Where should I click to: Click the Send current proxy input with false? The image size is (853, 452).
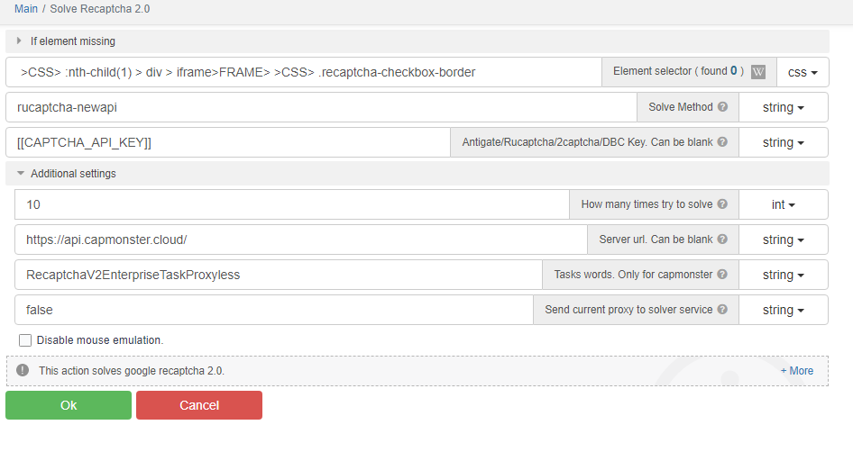tap(274, 310)
